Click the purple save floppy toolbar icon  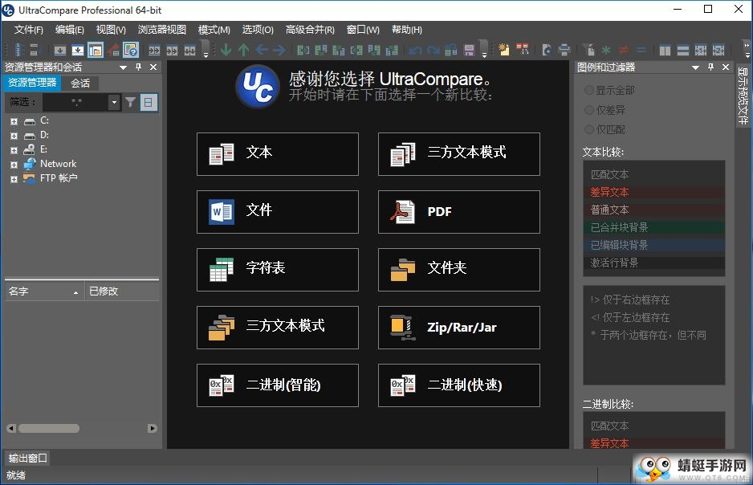point(469,50)
